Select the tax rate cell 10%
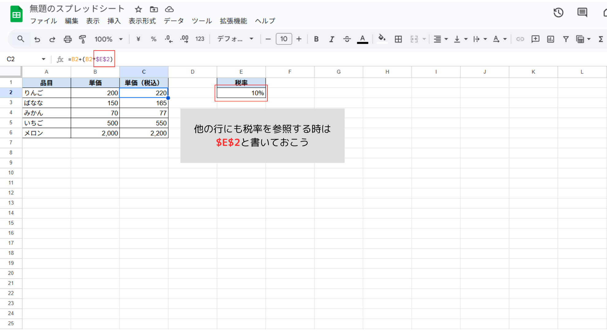 pyautogui.click(x=241, y=93)
